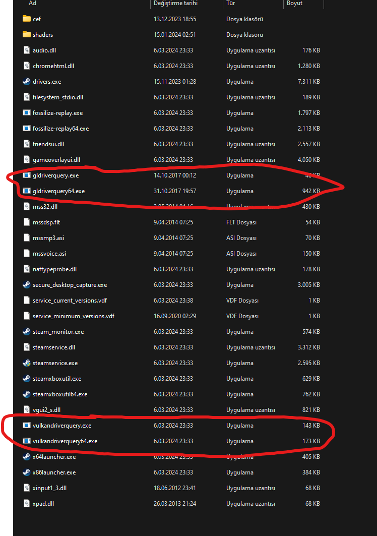Click the date 18.06.2012 23:41
Image resolution: width=377 pixels, height=536 pixels.
(175, 488)
